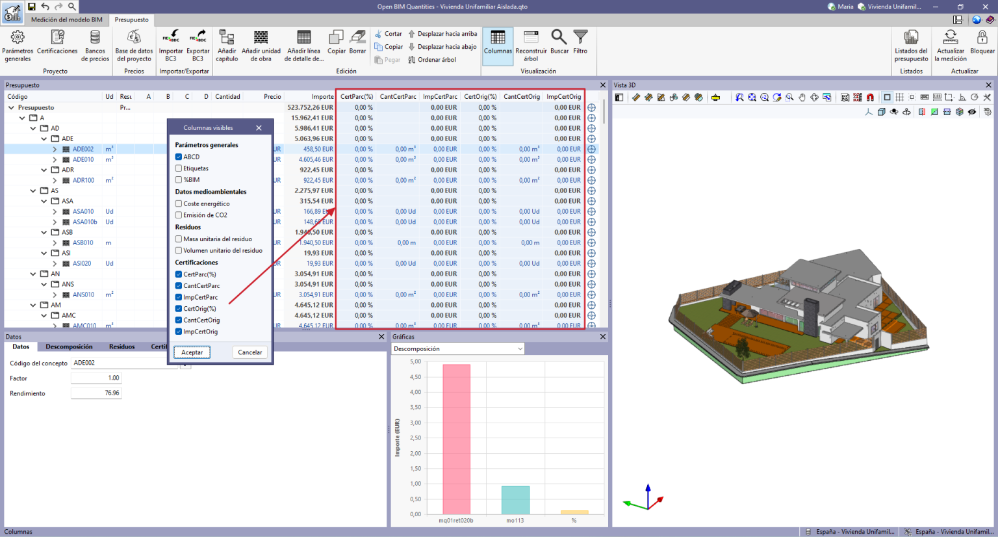Click Desplazar hacia arriba
The height and width of the screenshot is (537, 998).
pyautogui.click(x=442, y=34)
